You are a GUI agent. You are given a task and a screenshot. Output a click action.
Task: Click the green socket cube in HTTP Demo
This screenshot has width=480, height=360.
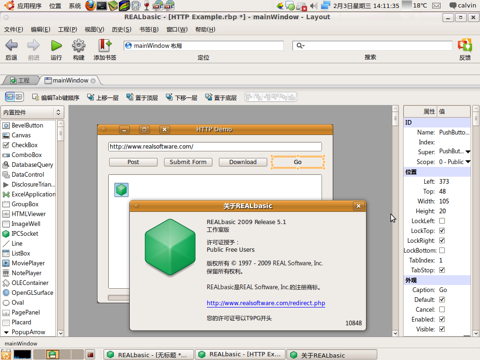pyautogui.click(x=121, y=190)
